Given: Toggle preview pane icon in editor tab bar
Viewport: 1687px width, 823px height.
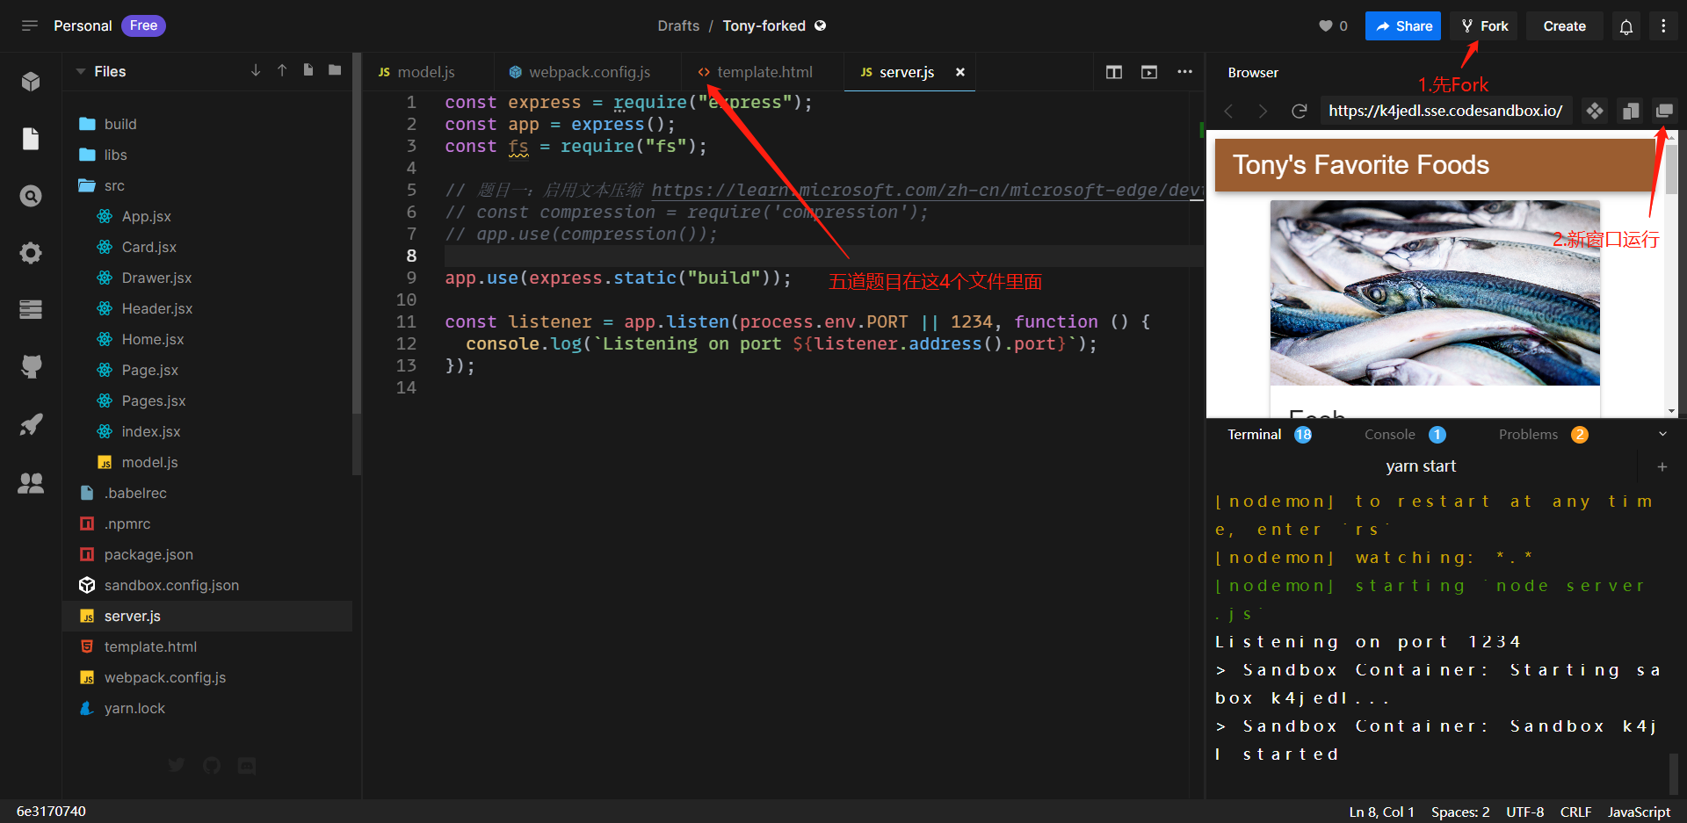Looking at the screenshot, I should pyautogui.click(x=1149, y=72).
